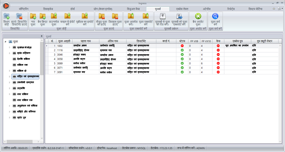Screen dimensions: 285x152
Task: Click the department icon beside 'स्टोर रूम'
Action: click(x=14, y=118)
